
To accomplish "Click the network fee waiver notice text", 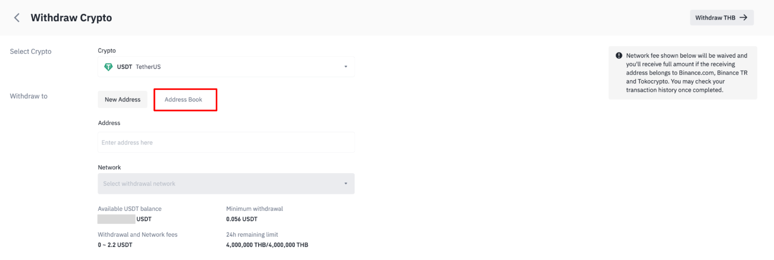I will pyautogui.click(x=687, y=73).
